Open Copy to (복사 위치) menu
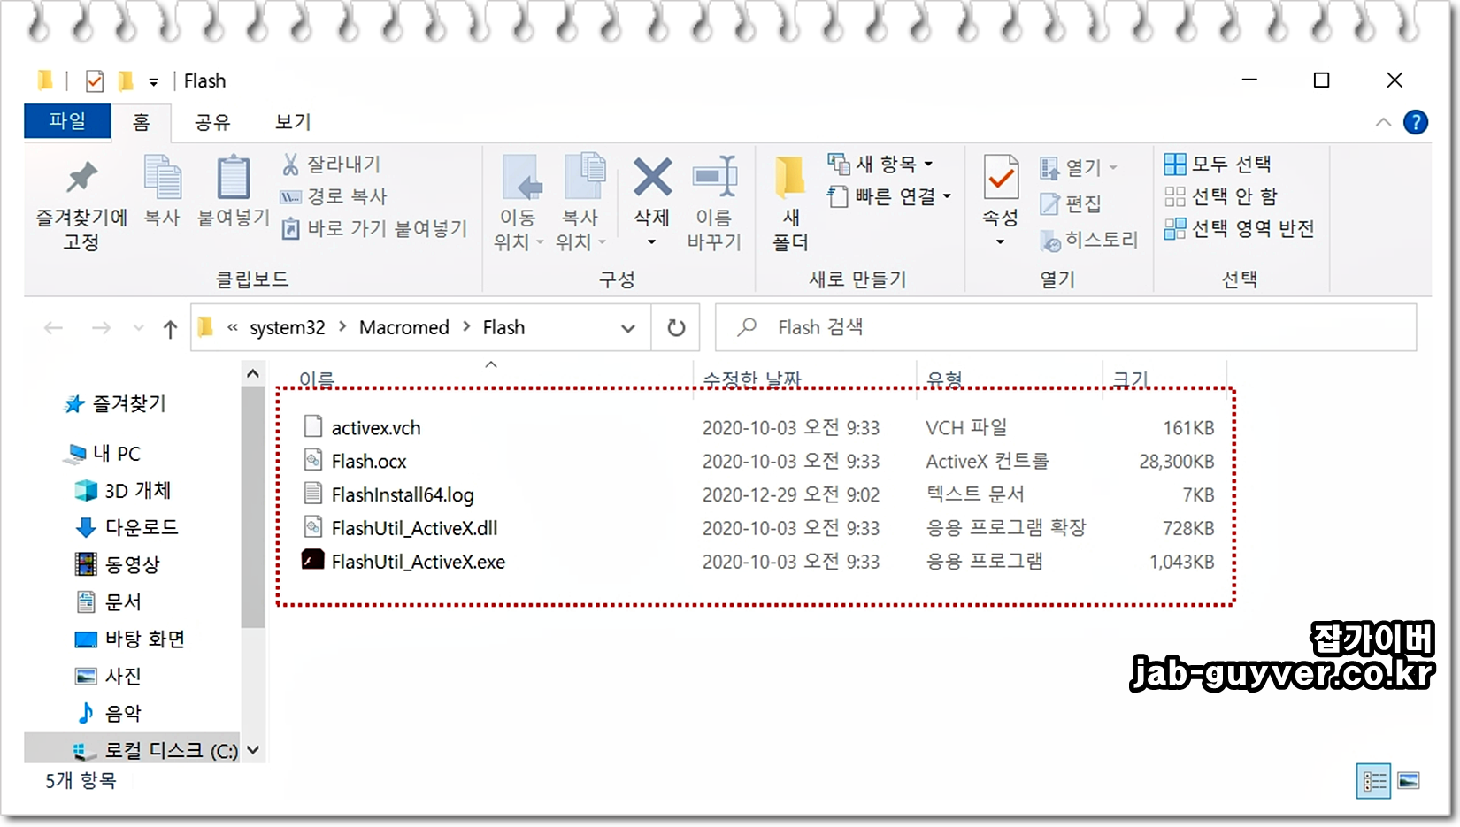Viewport: 1460px width, 827px height. click(580, 203)
